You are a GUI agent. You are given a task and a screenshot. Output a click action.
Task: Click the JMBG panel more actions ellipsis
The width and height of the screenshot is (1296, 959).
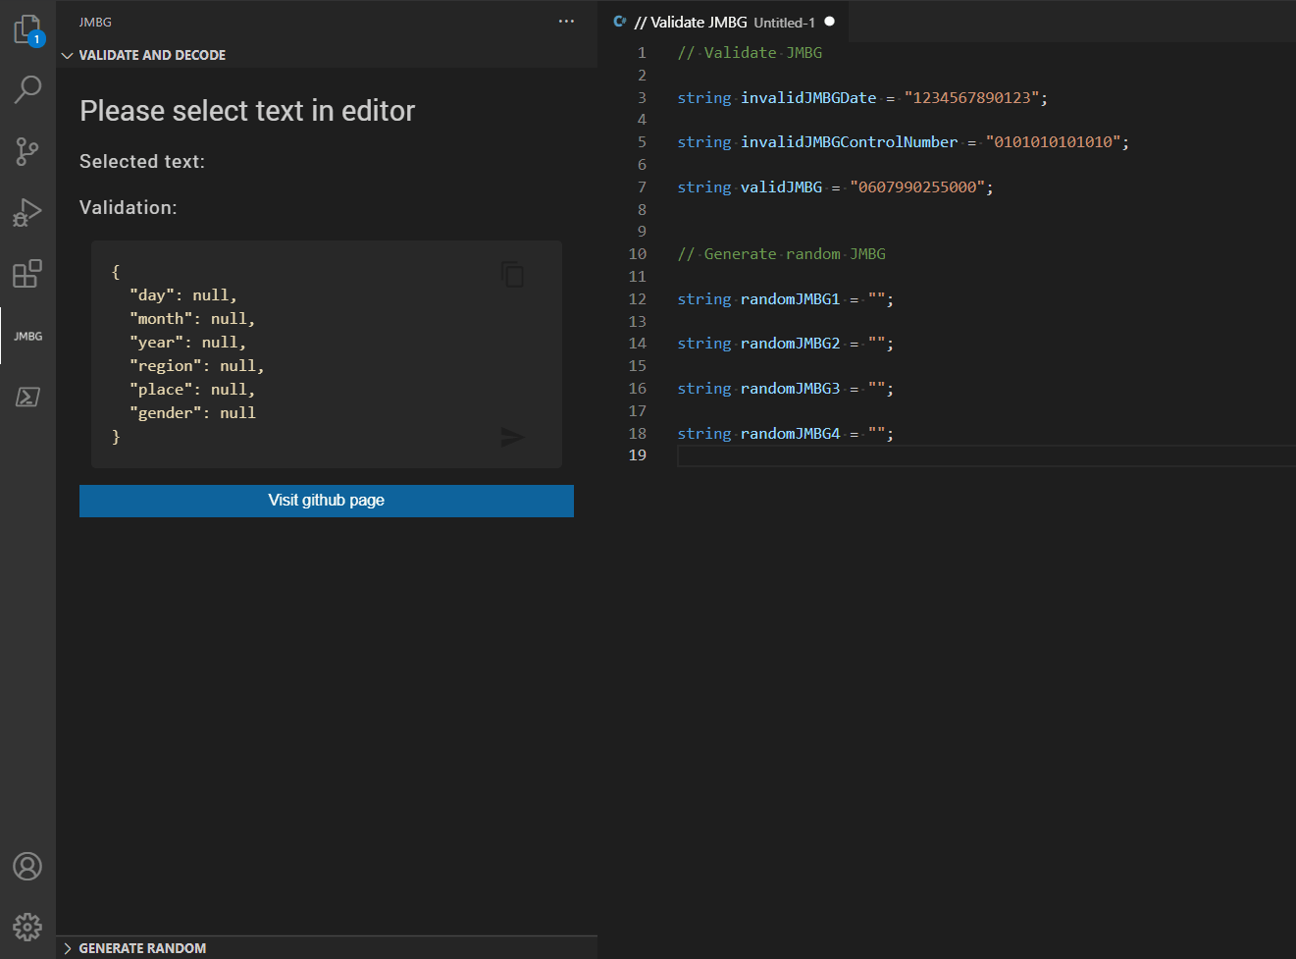point(566,22)
